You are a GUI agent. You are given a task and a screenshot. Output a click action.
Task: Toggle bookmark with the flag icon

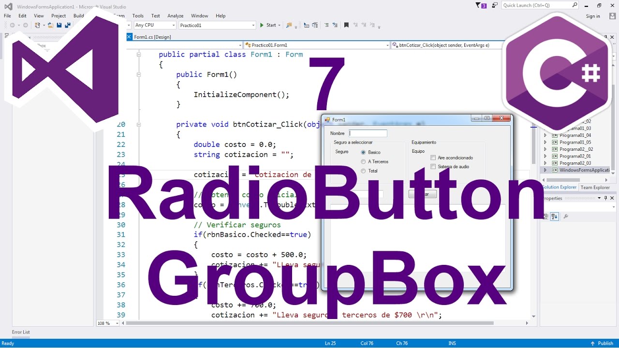point(346,25)
